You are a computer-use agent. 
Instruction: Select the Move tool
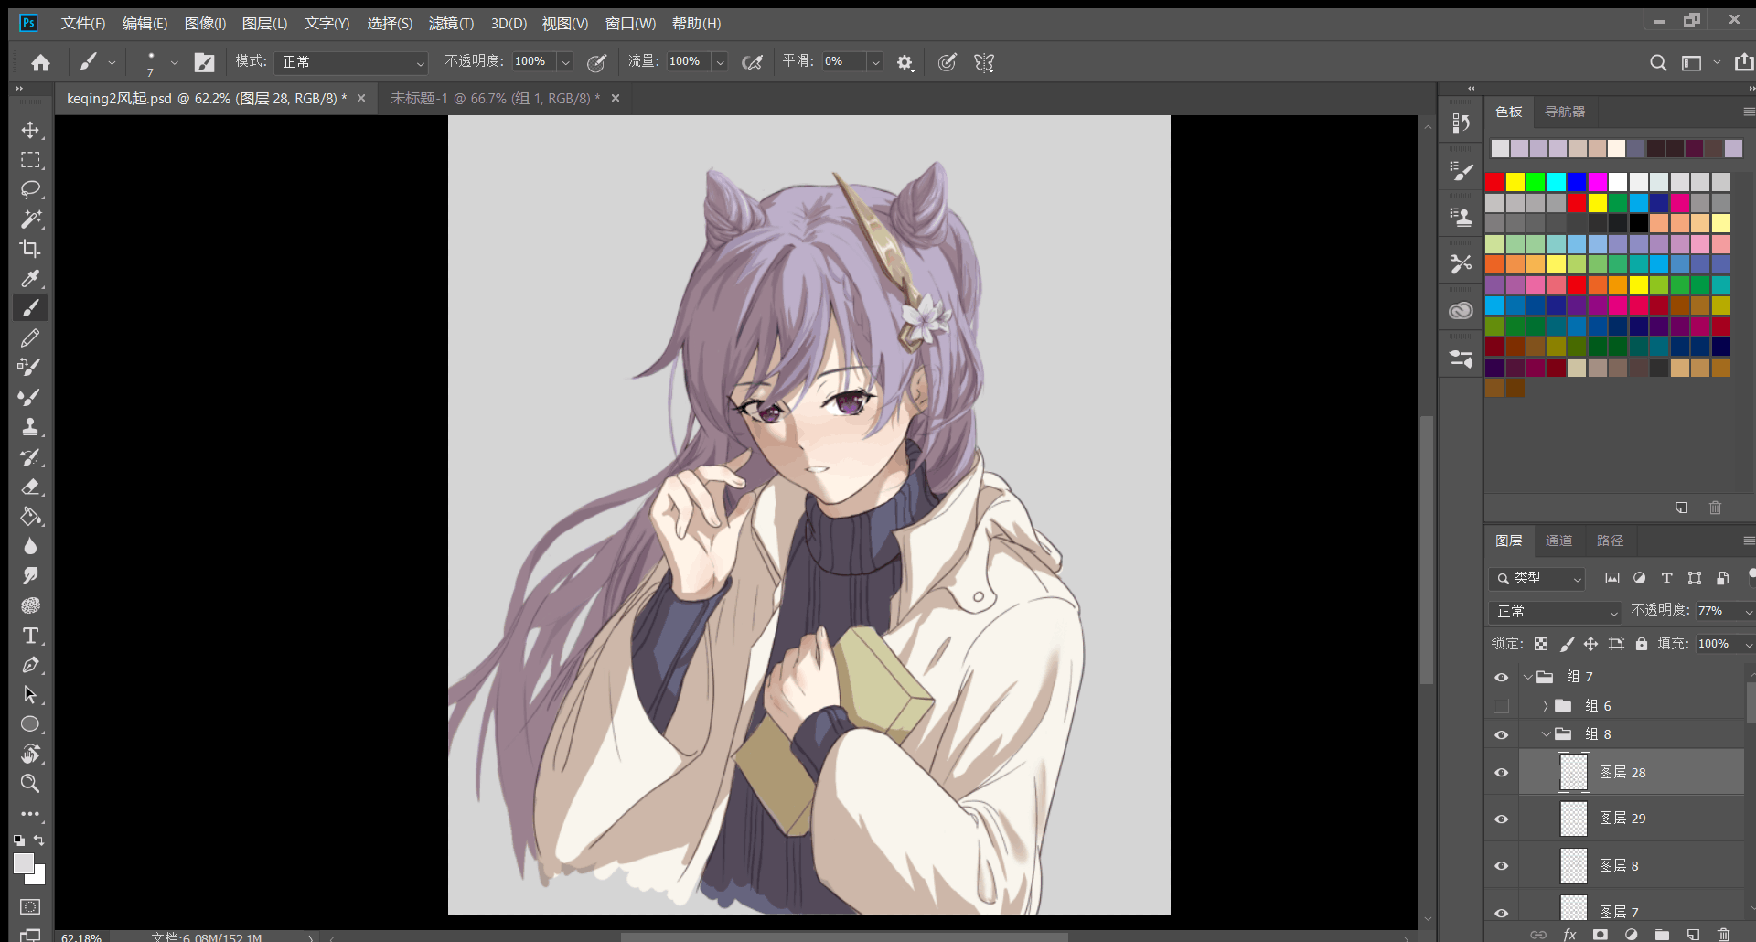(30, 130)
